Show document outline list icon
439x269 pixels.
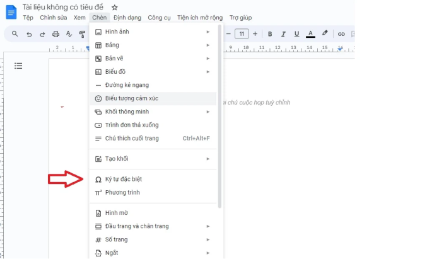18,66
